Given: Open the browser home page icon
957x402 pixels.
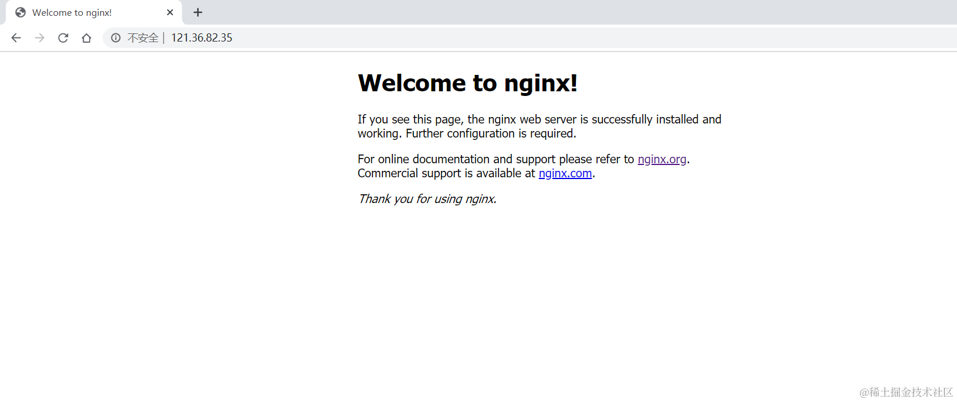Looking at the screenshot, I should [86, 38].
